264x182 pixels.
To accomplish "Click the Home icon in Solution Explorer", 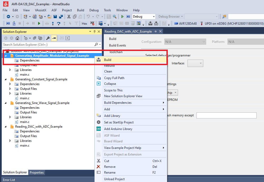I will pyautogui.click(x=17, y=38).
